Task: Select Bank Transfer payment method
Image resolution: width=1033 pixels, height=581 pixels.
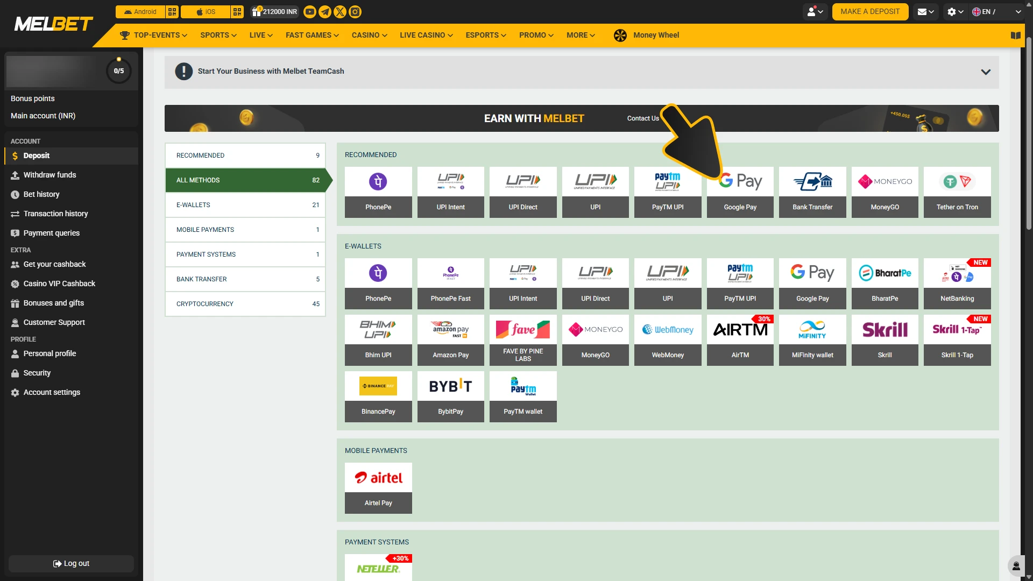Action: tap(812, 192)
